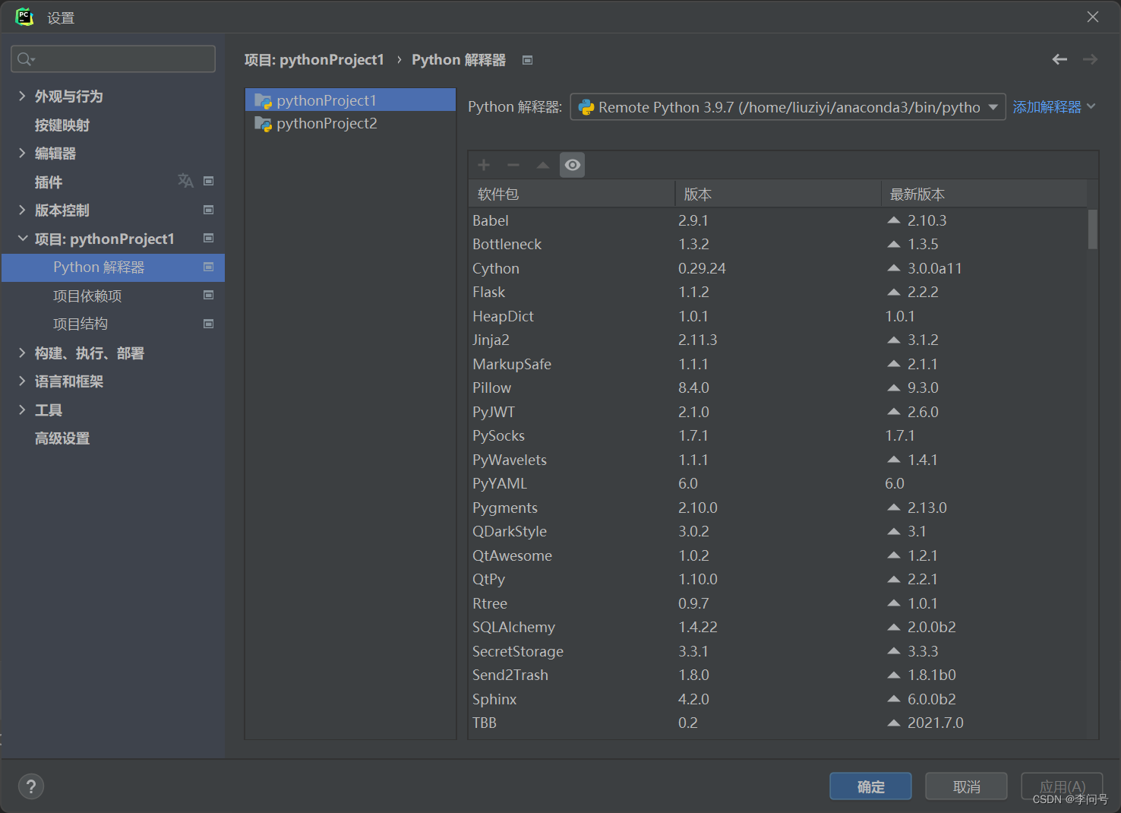Click the 确定 button
The image size is (1121, 813).
870,786
